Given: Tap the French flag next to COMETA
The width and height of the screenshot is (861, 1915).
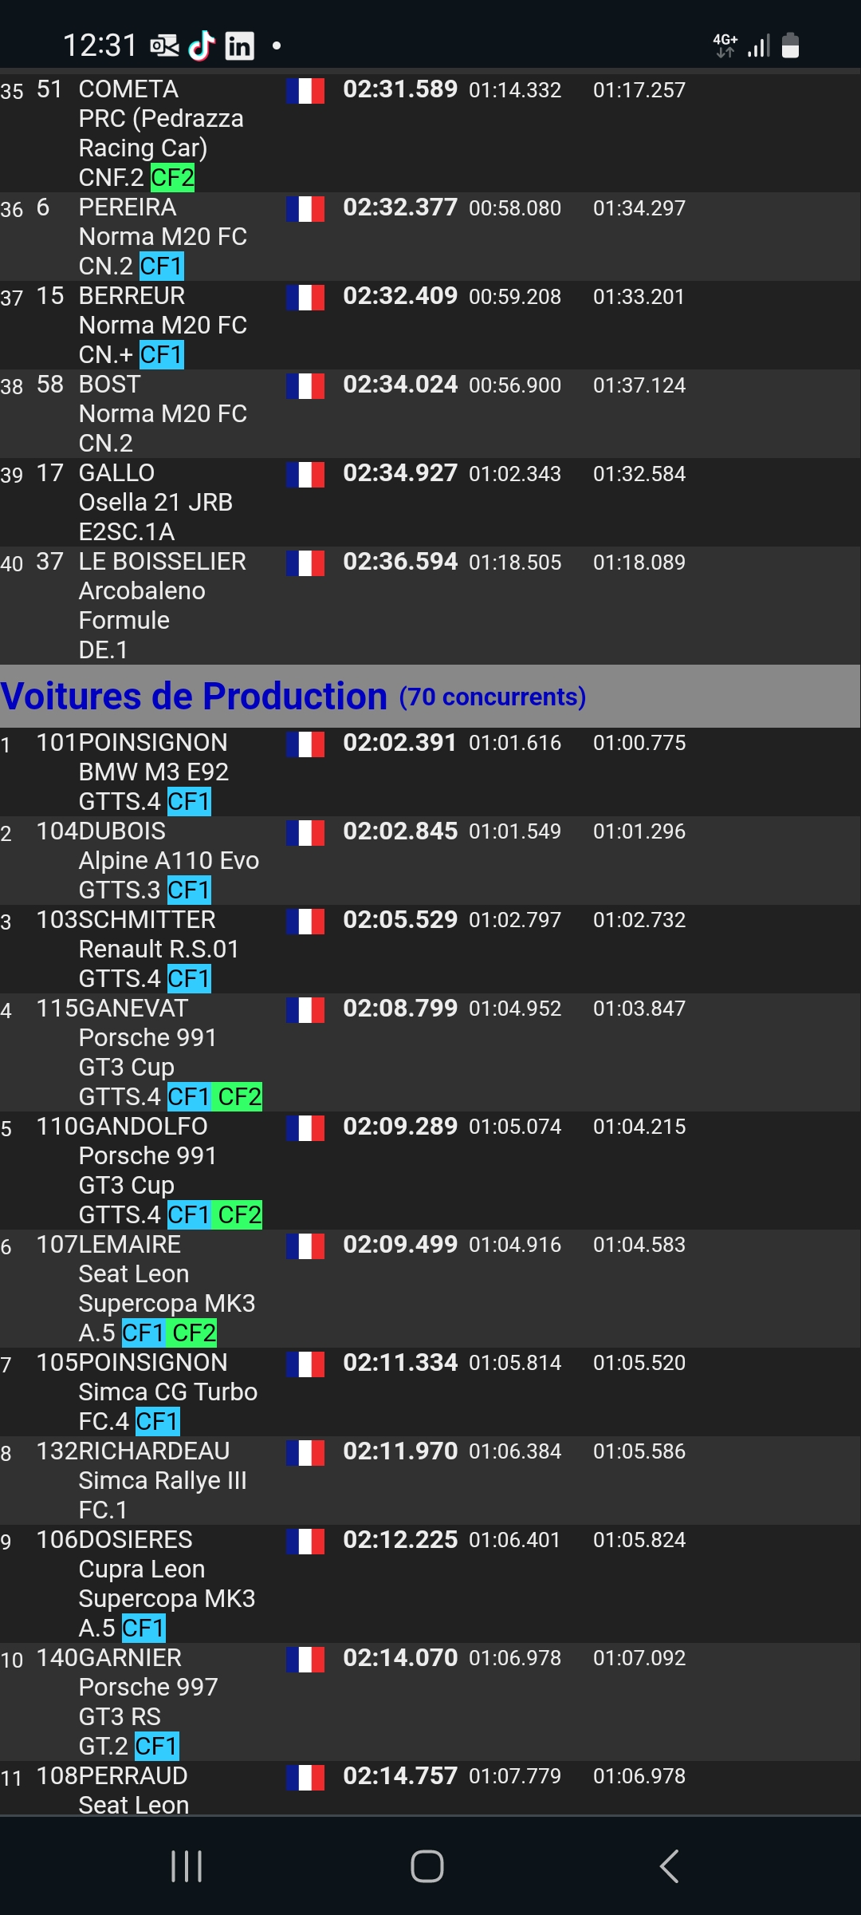Looking at the screenshot, I should click(305, 91).
